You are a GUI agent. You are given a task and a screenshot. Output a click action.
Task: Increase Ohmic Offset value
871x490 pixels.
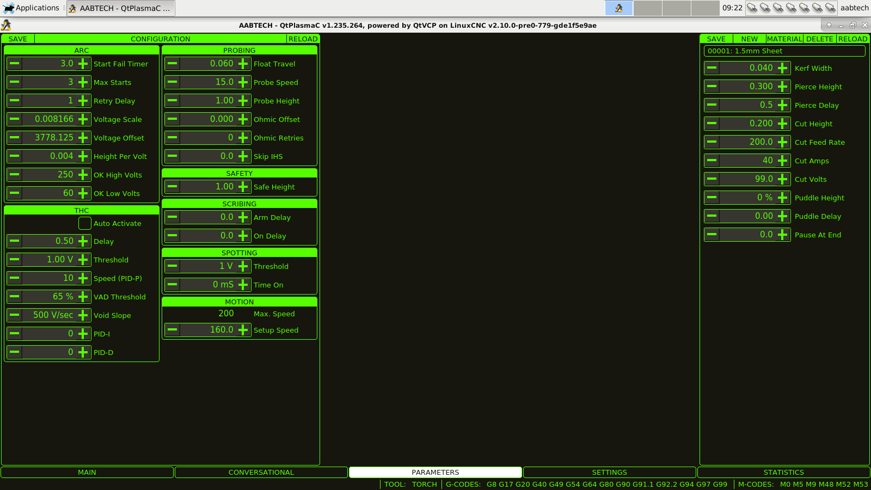click(x=243, y=119)
